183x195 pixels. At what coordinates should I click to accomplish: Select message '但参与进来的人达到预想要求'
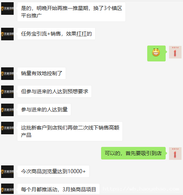click(55, 91)
